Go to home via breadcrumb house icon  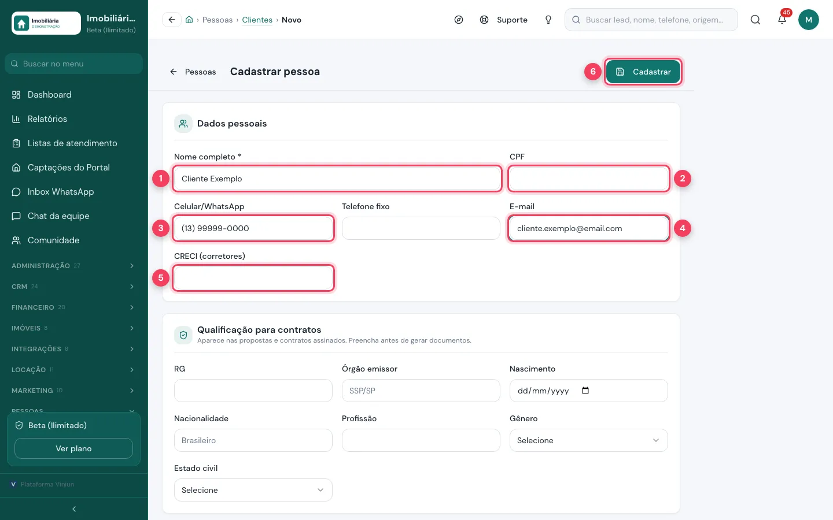point(189,20)
